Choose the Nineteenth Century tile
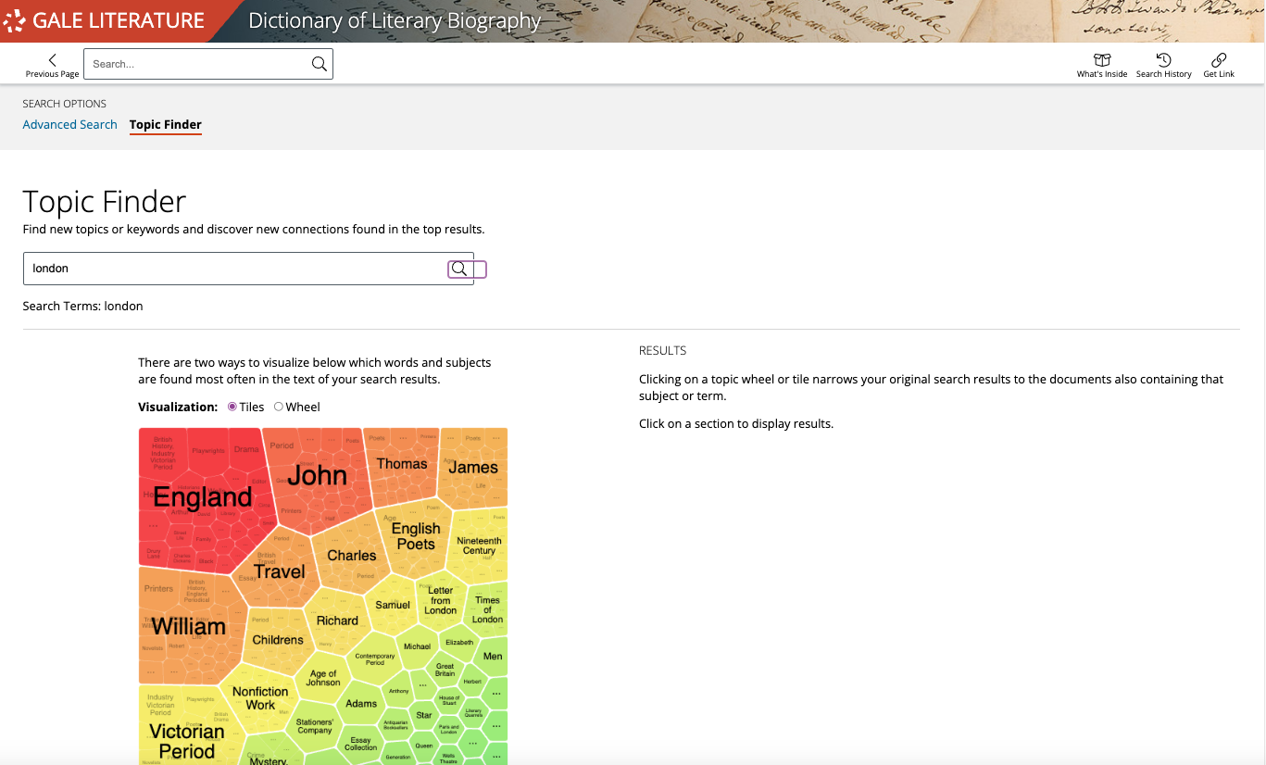The image size is (1266, 765). click(x=479, y=546)
